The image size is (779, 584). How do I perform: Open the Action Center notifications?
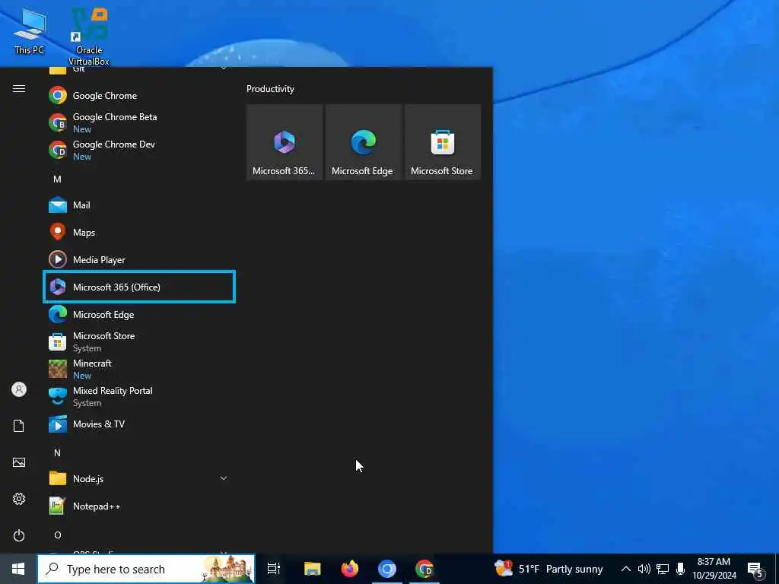point(755,569)
